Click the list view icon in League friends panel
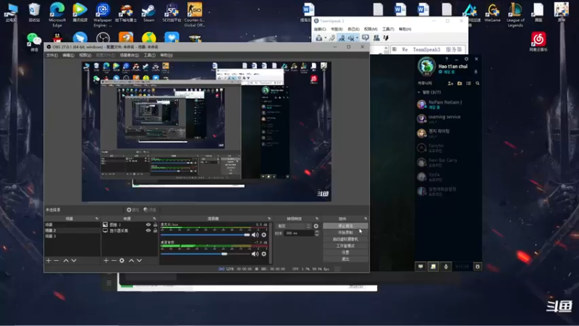 click(468, 83)
